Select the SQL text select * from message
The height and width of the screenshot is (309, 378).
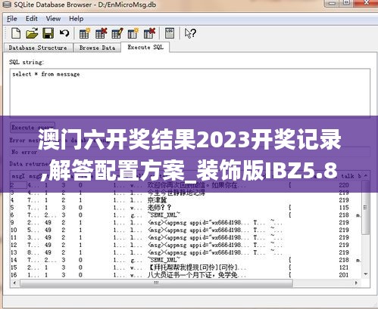(46, 74)
